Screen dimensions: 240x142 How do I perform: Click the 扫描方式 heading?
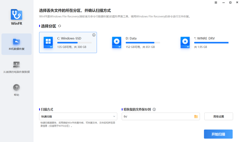click(47, 109)
